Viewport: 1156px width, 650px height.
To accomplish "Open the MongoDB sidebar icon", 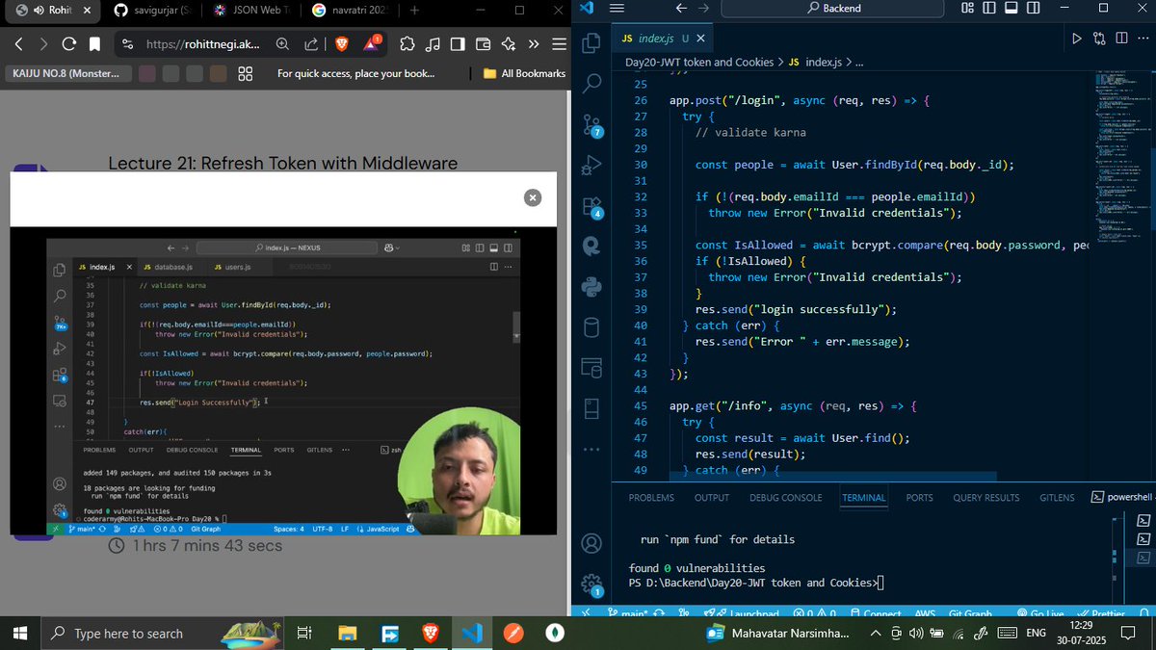I will pyautogui.click(x=591, y=244).
